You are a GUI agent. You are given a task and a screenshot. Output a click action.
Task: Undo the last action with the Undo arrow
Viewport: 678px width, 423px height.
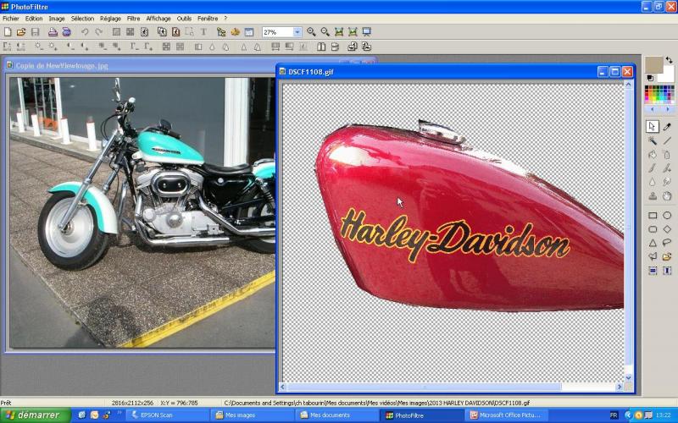tap(85, 32)
